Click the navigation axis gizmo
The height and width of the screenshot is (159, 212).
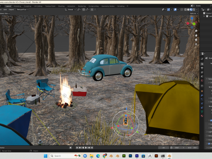(192, 23)
